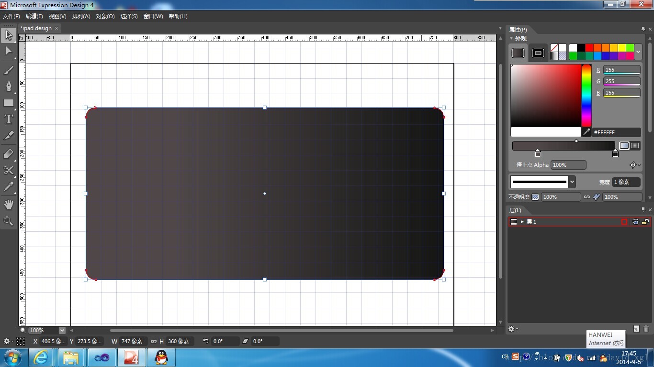Select the Pan hand tool

[9, 205]
